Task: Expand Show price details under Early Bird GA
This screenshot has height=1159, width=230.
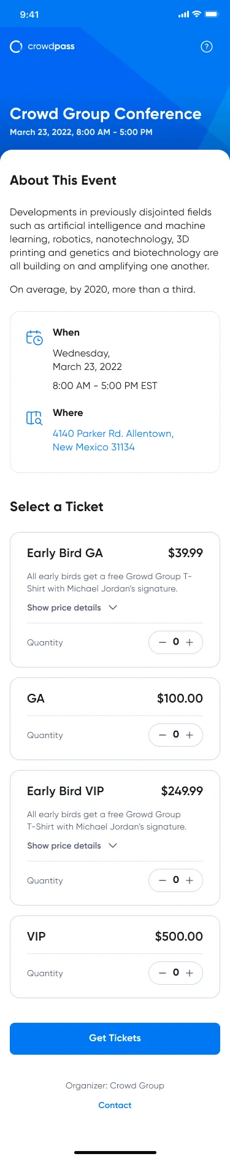Action: coord(64,607)
